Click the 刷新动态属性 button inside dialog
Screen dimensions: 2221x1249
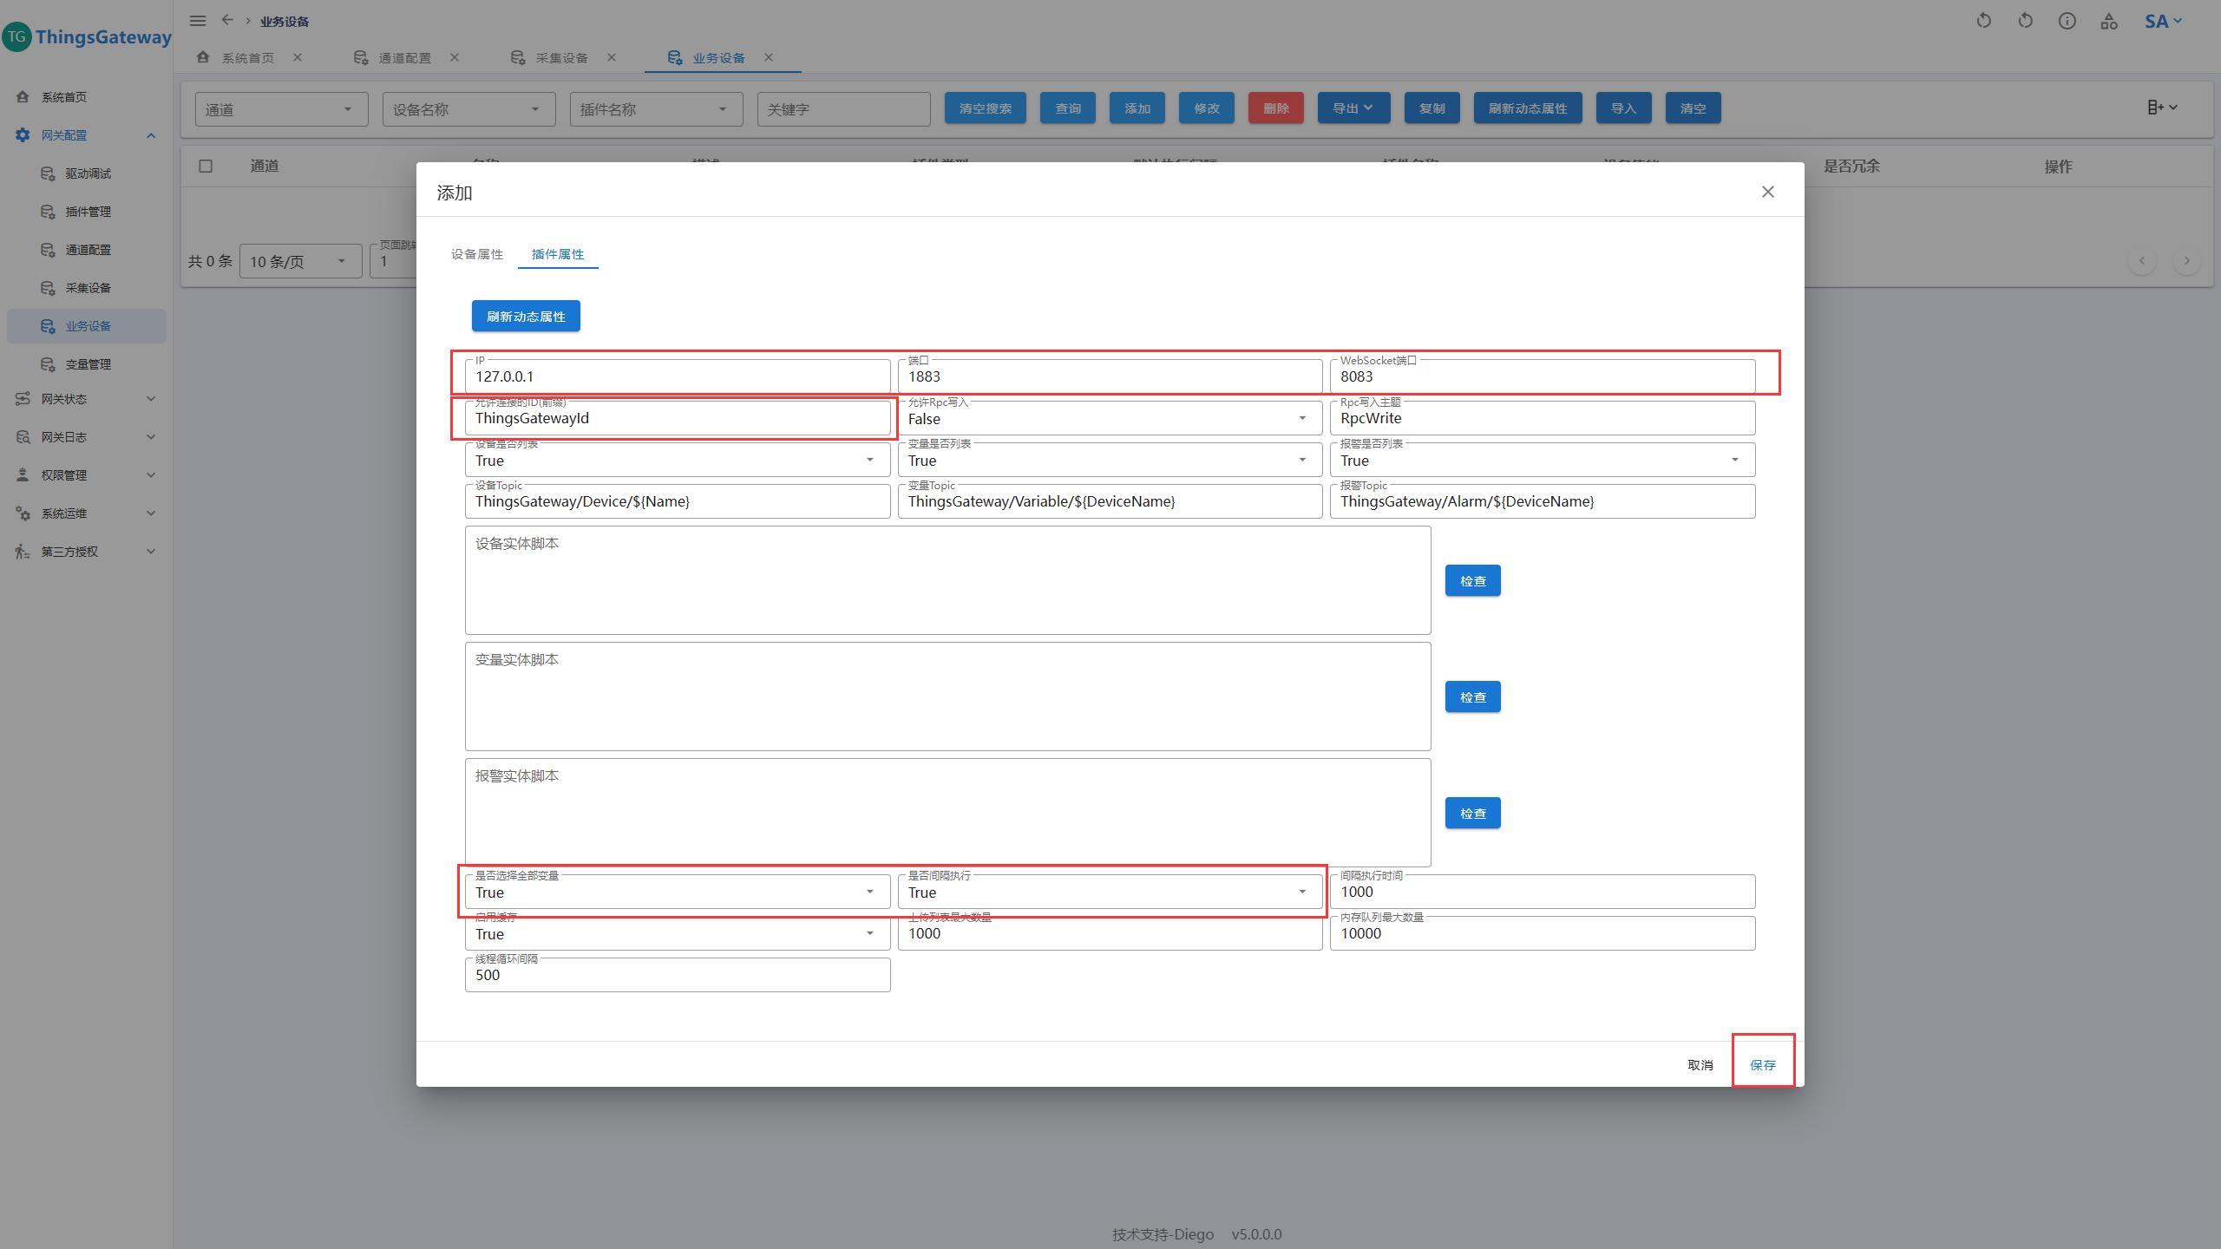526,317
